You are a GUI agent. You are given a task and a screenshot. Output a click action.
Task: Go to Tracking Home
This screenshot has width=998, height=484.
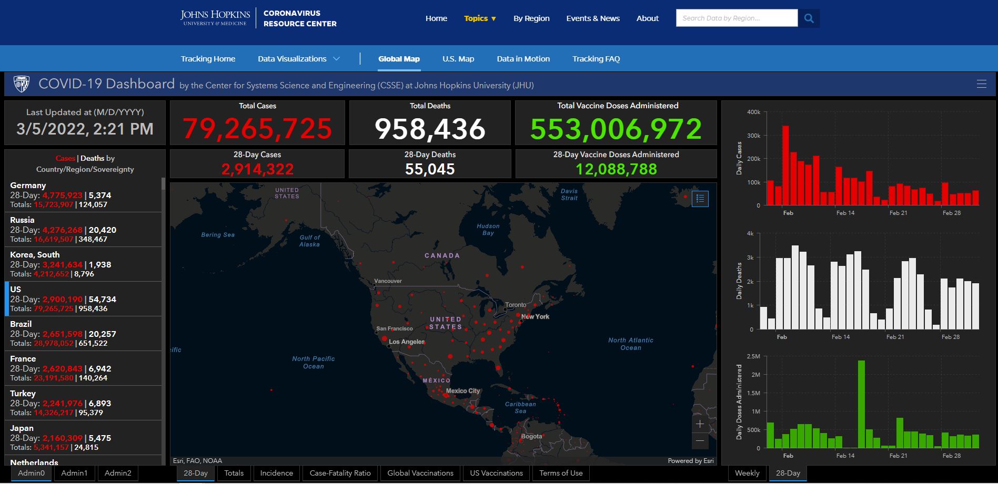pos(208,59)
